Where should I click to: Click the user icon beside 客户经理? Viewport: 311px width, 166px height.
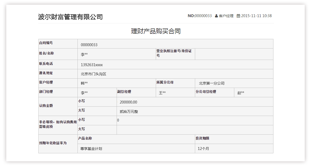tap(216, 16)
